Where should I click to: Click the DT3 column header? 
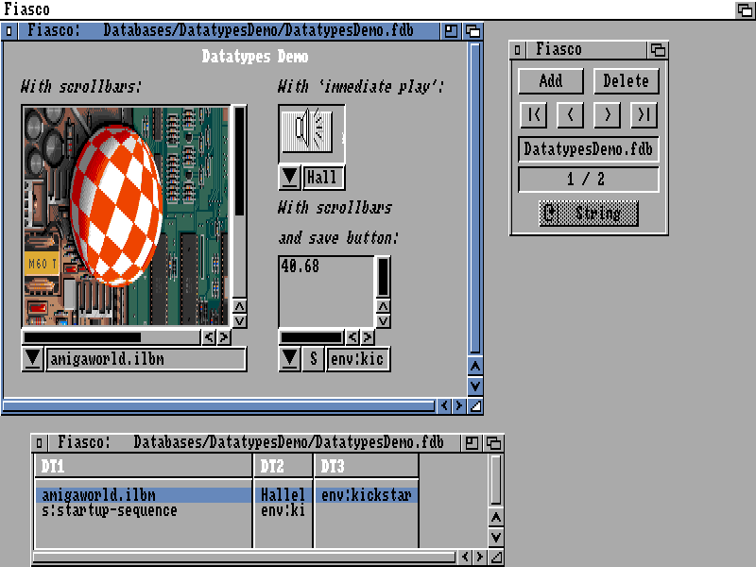pyautogui.click(x=365, y=466)
